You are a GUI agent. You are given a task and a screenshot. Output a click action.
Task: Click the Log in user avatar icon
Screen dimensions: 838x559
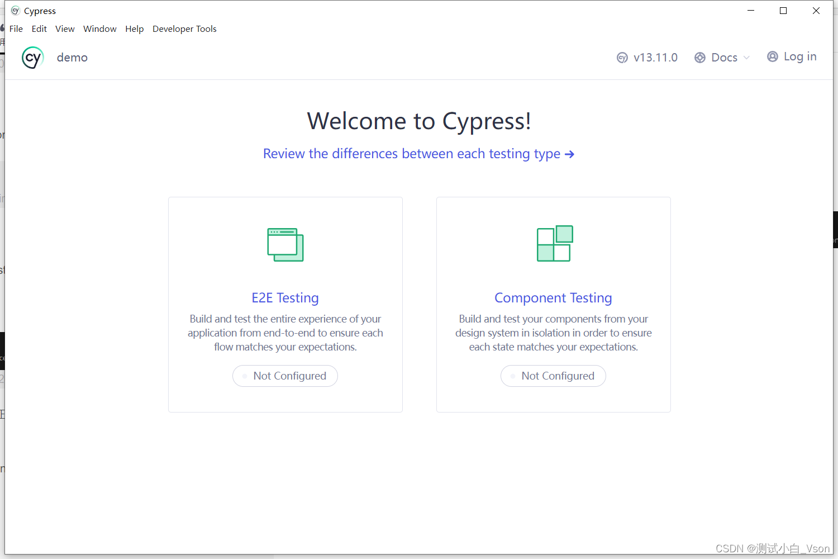772,56
